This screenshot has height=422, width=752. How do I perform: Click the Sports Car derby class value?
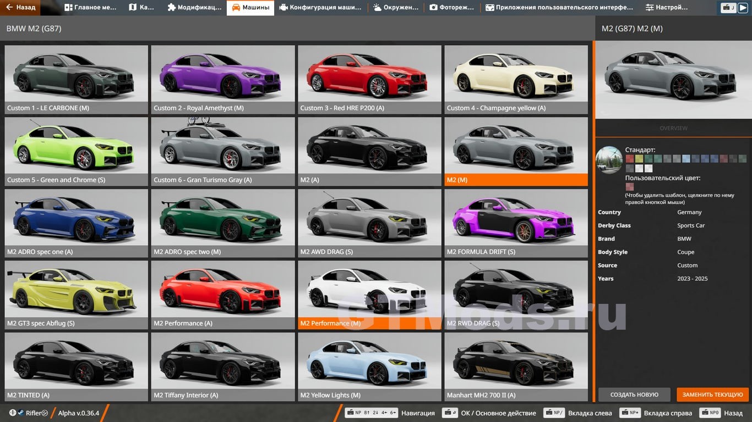pyautogui.click(x=691, y=225)
